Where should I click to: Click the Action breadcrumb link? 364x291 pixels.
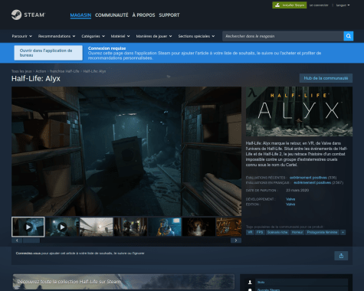41,71
